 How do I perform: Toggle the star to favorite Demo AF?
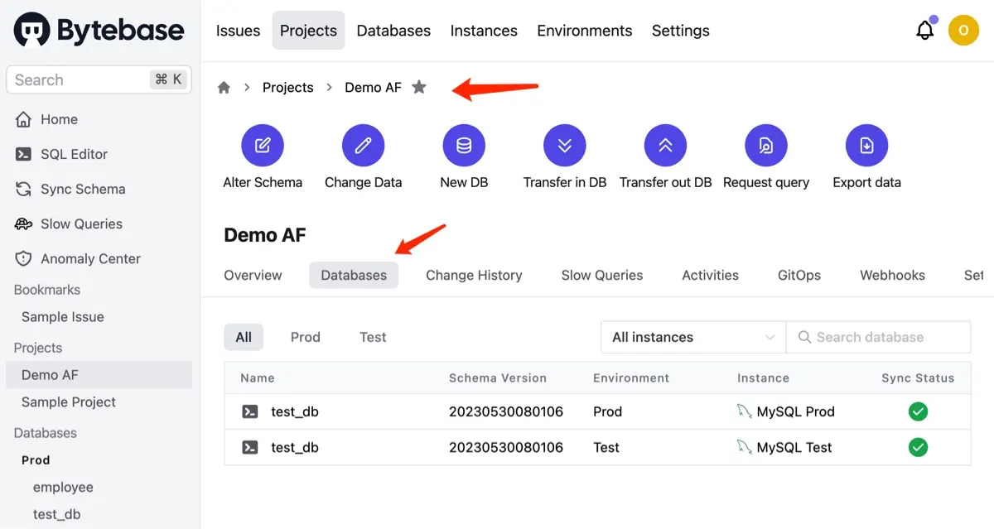coord(419,86)
